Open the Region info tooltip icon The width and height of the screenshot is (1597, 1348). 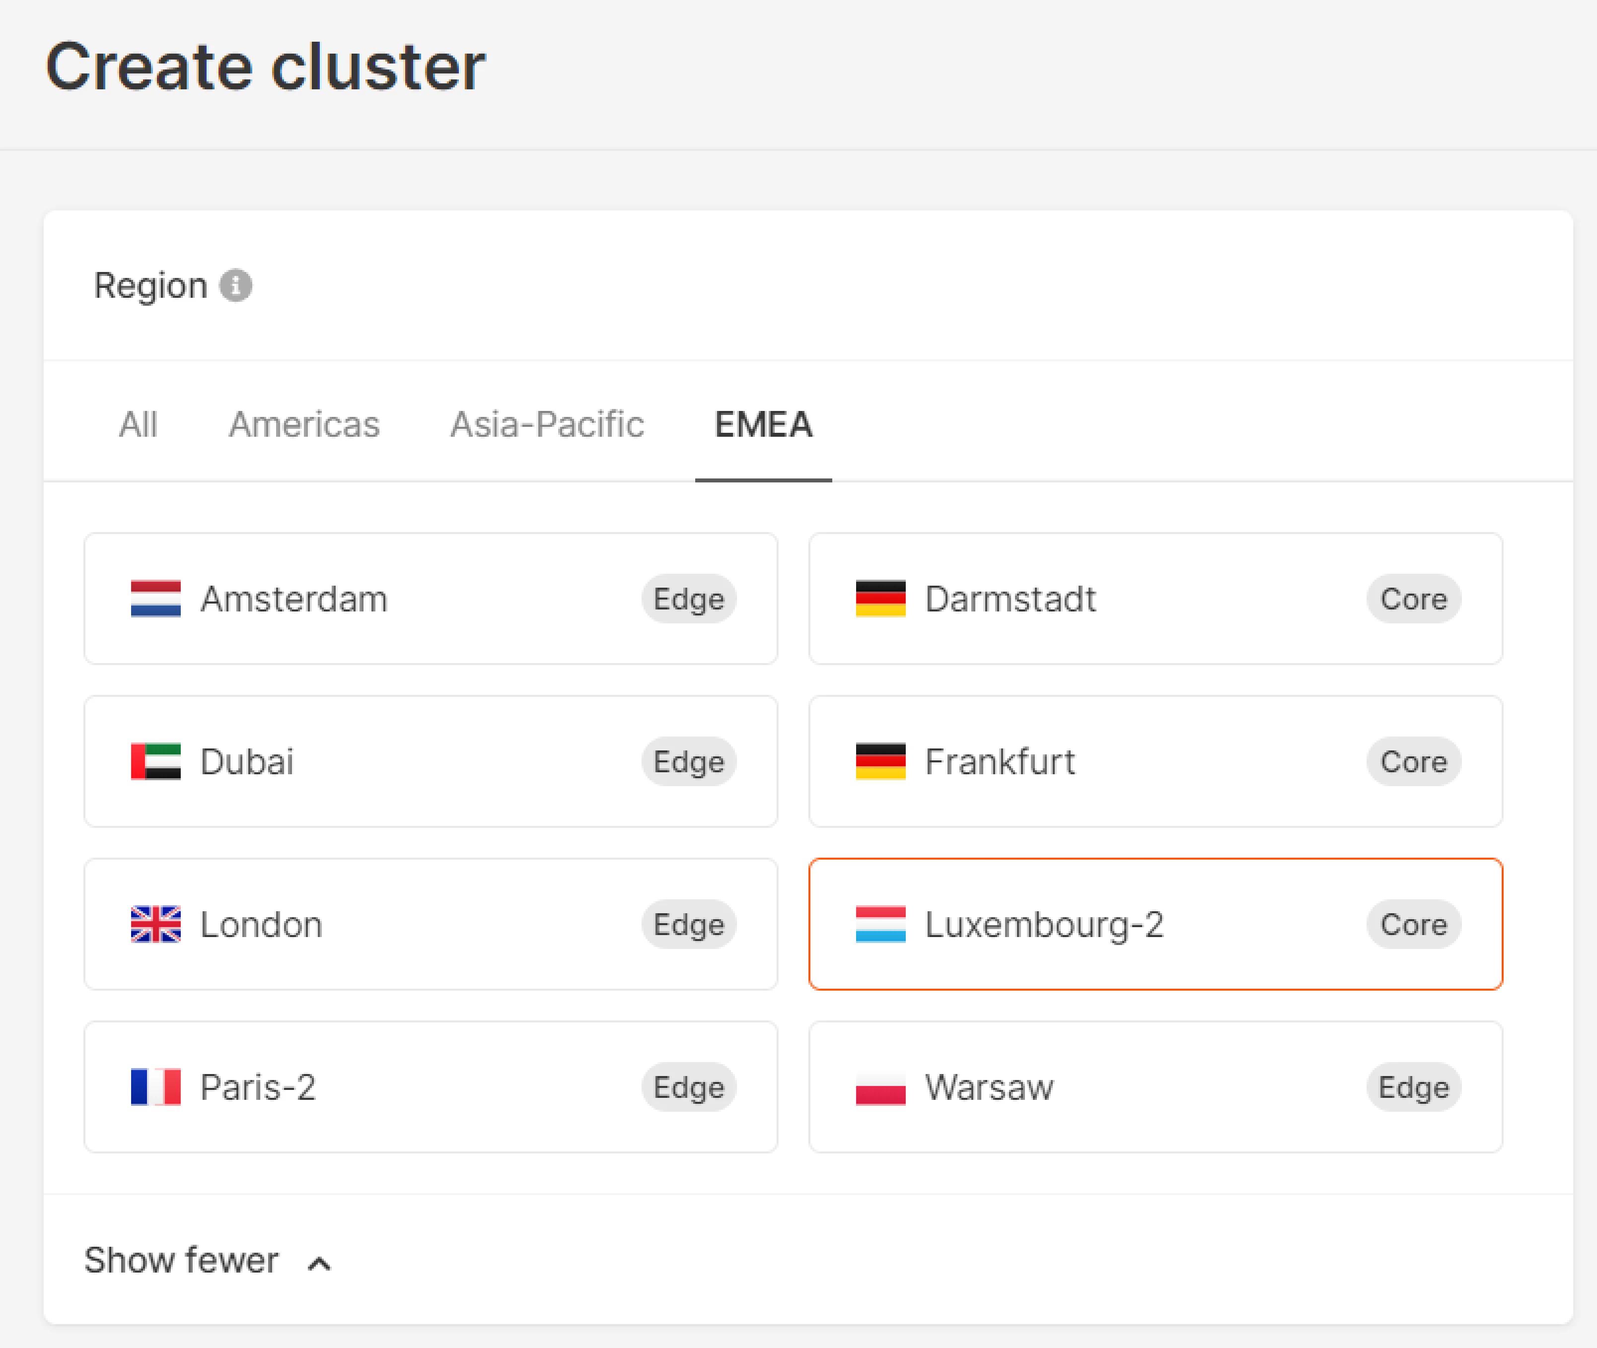tap(236, 284)
